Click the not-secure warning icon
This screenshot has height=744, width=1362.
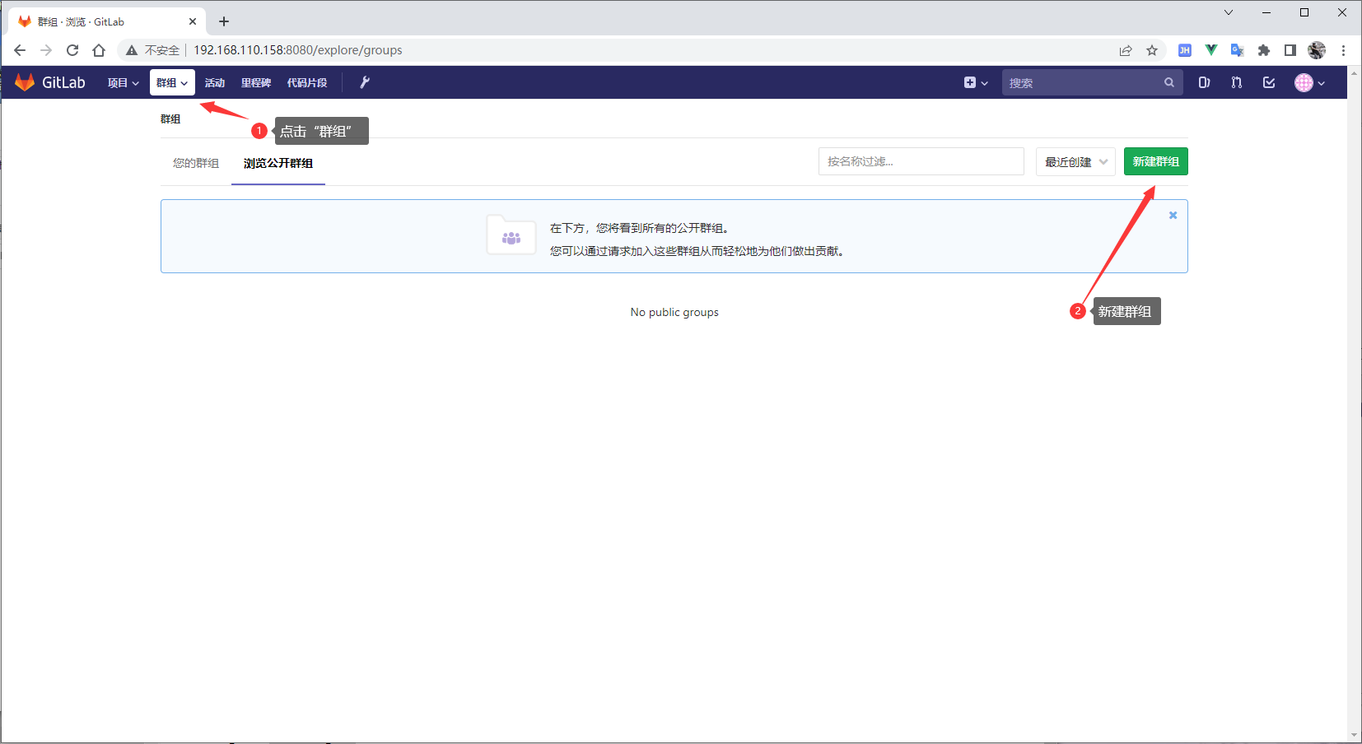coord(132,50)
